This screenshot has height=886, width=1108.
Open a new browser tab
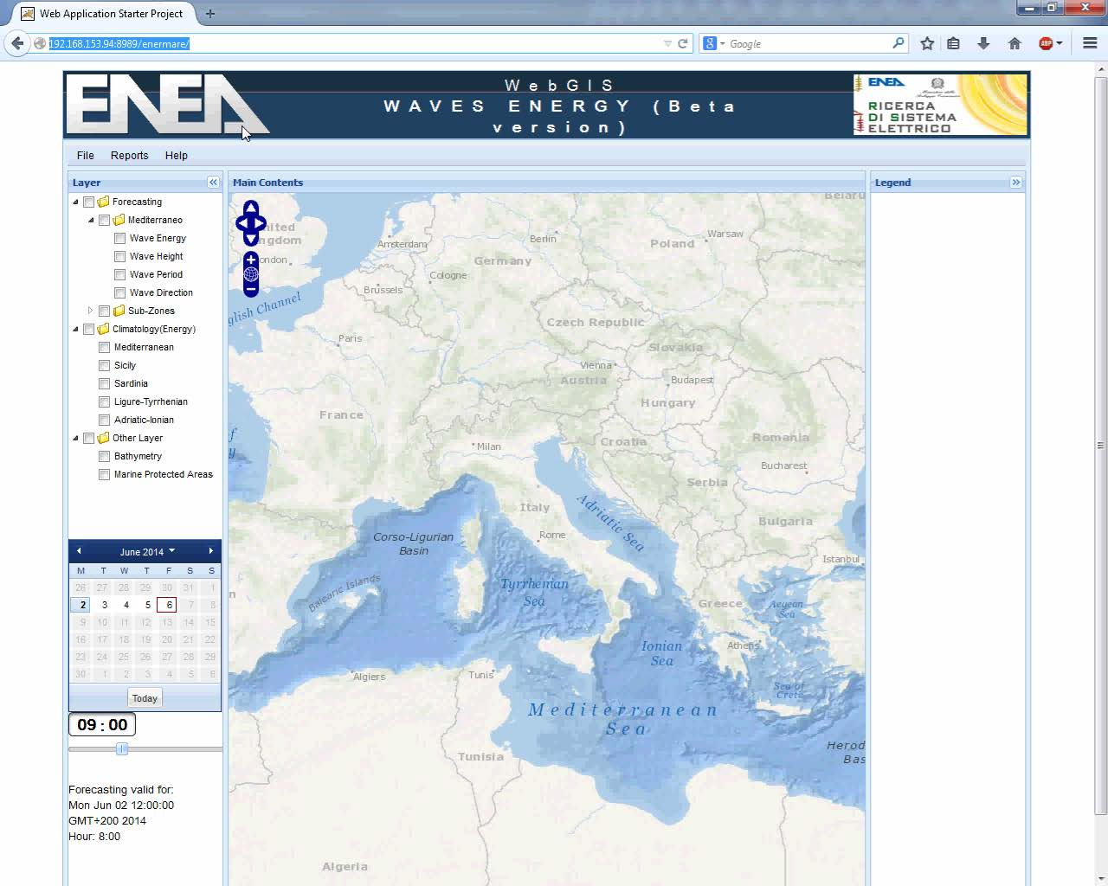pyautogui.click(x=210, y=14)
